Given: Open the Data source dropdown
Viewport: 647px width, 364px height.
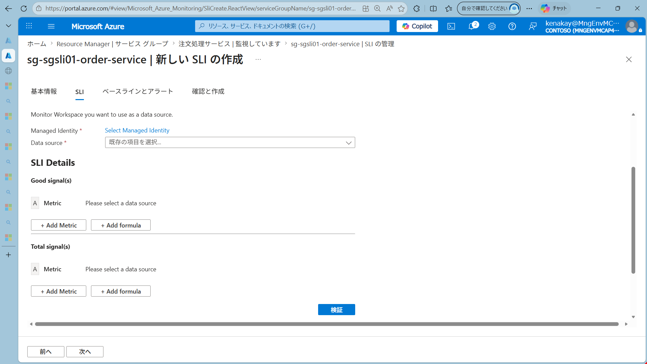Looking at the screenshot, I should (230, 142).
